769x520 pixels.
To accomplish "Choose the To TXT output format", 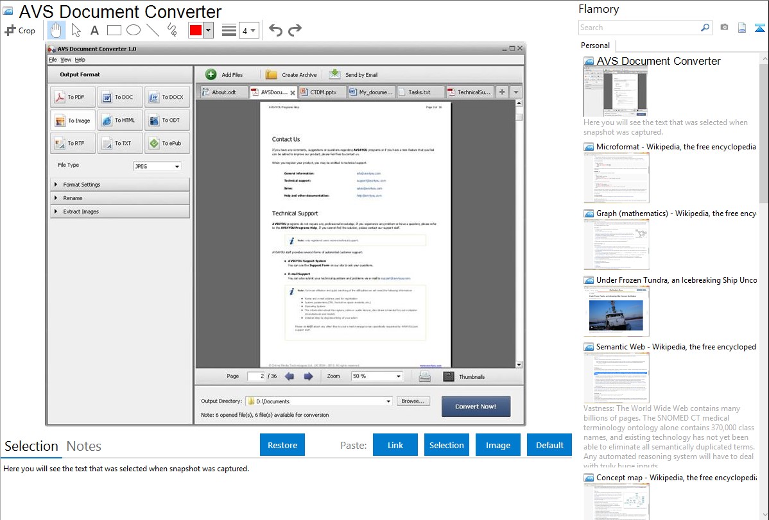I will point(119,143).
